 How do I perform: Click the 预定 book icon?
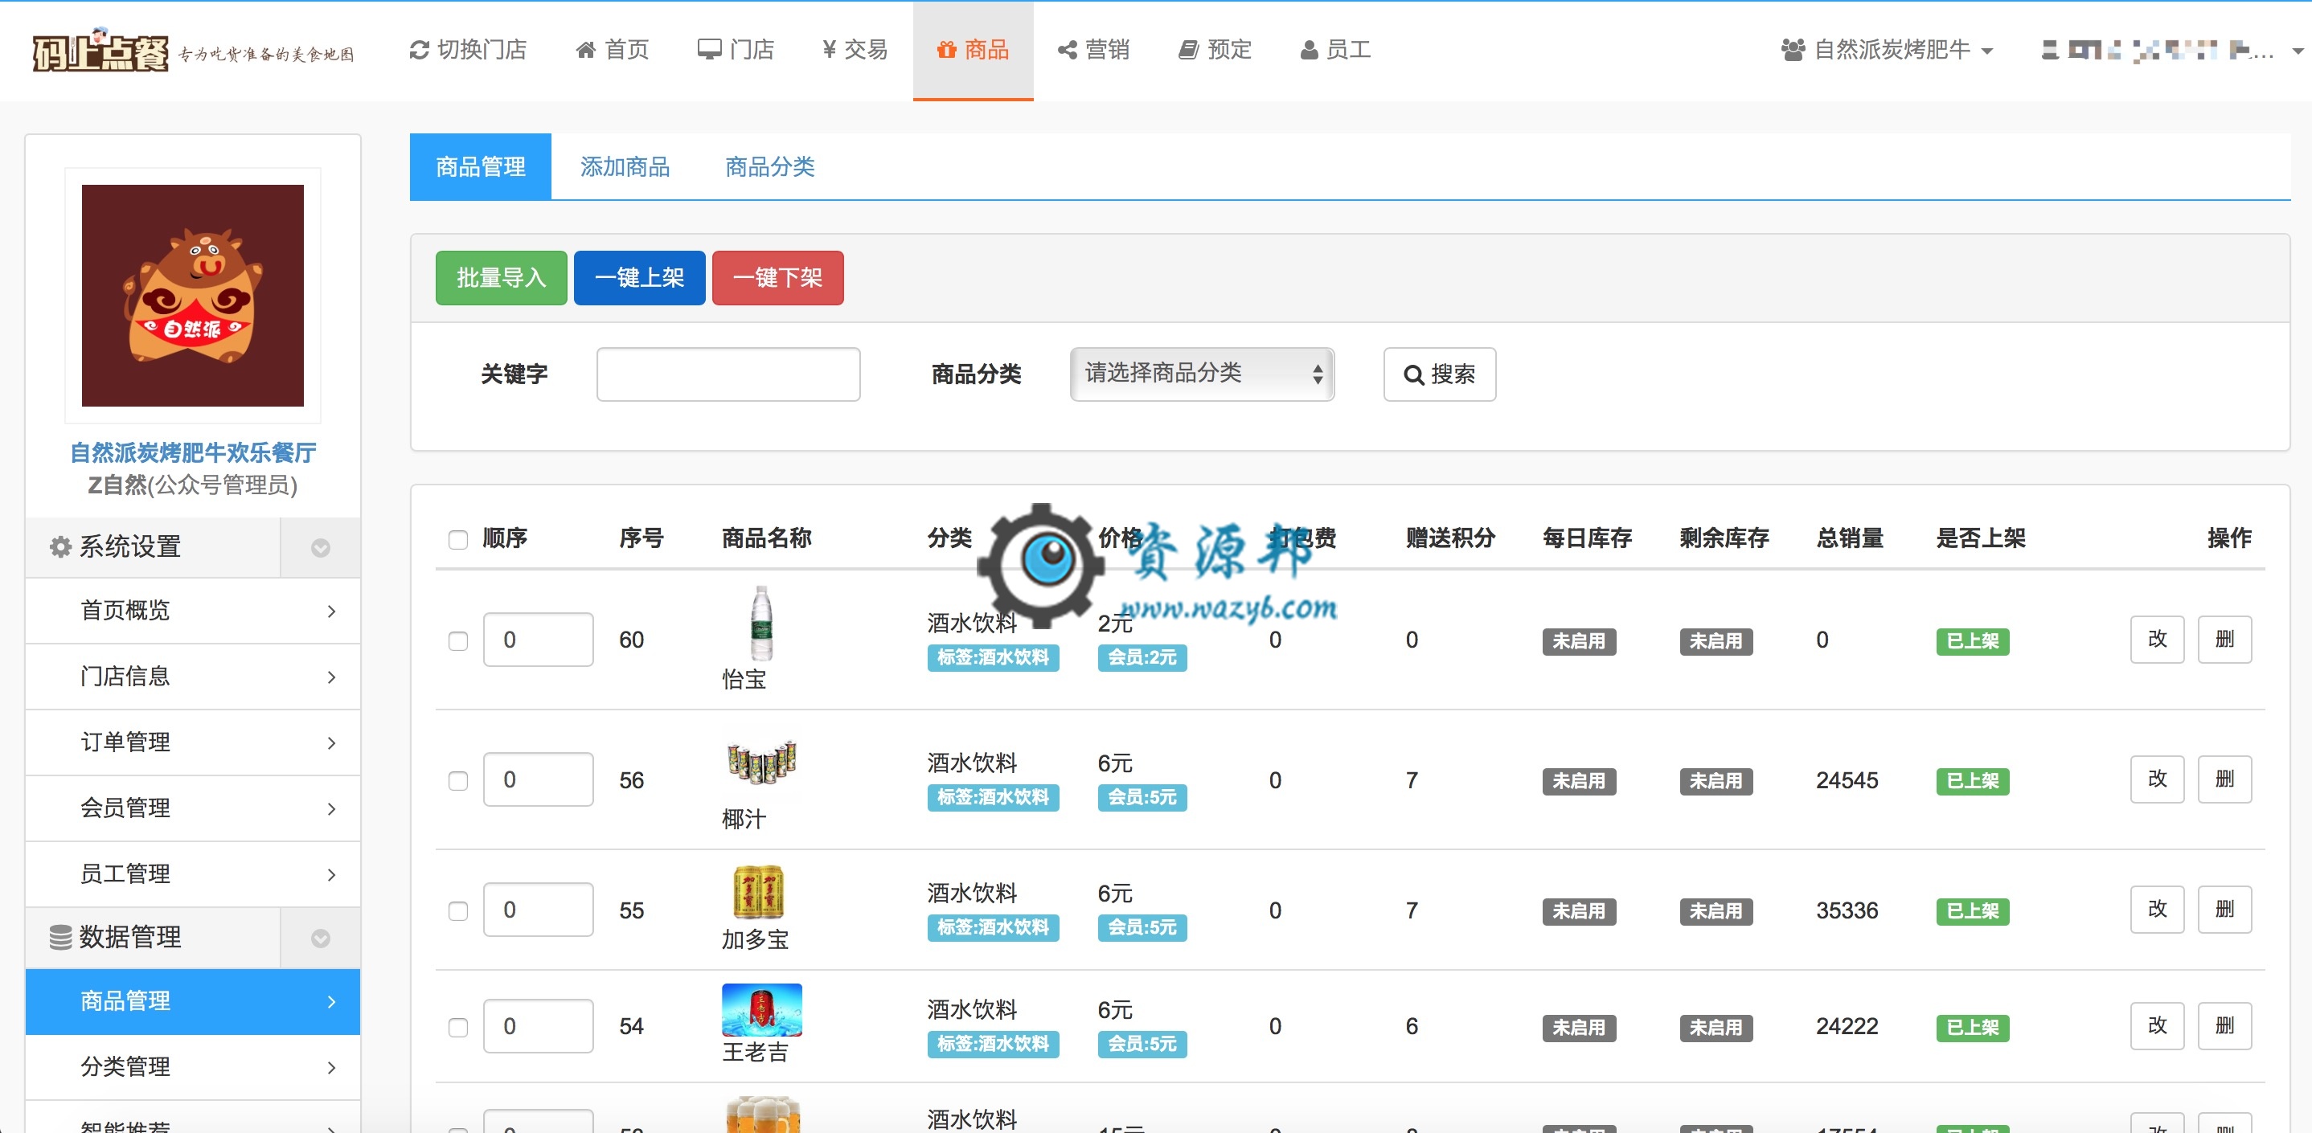coord(1188,51)
